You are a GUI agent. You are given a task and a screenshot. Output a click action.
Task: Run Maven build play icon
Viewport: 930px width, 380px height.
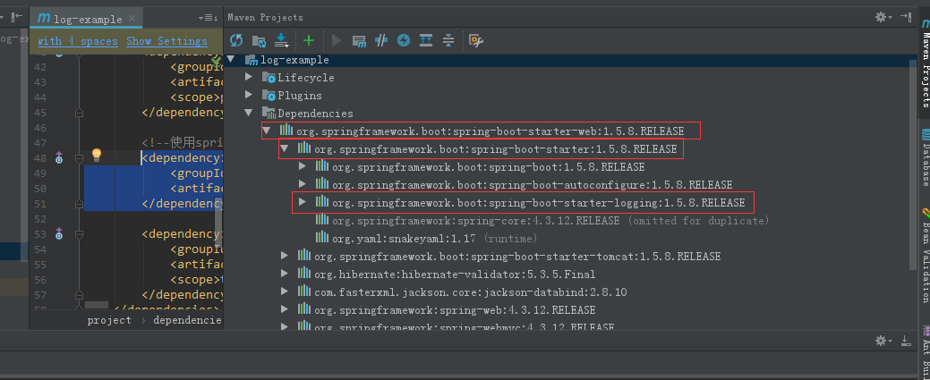[337, 40]
